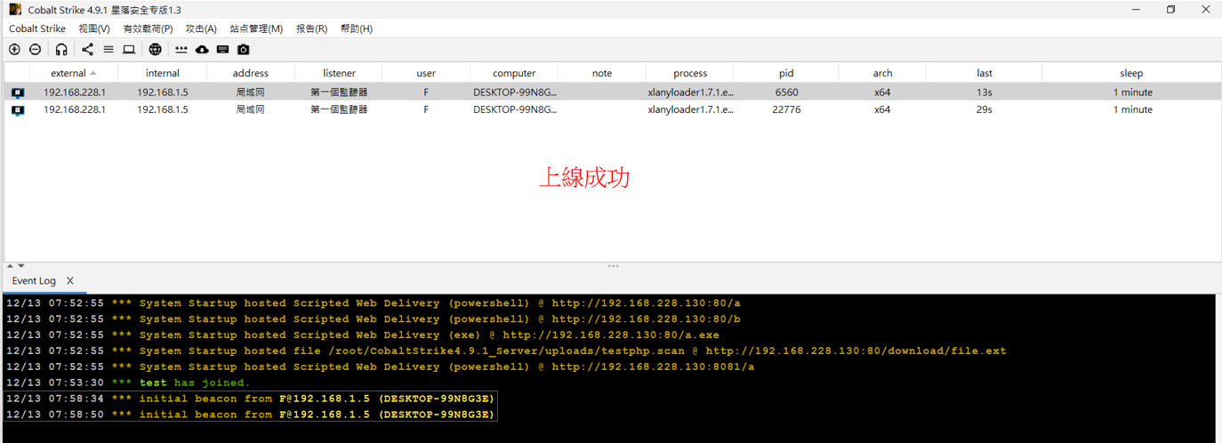The height and width of the screenshot is (443, 1222).
Task: Open the Cobalt Strike menu
Action: [x=37, y=28]
